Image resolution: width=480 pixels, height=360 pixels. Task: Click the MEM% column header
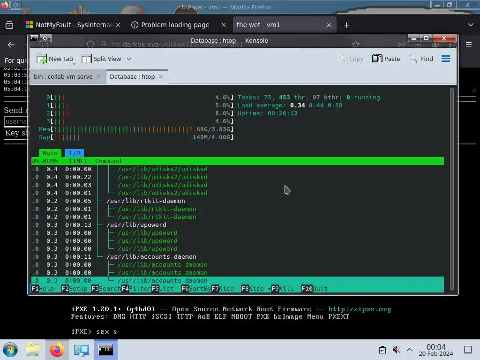click(x=50, y=161)
